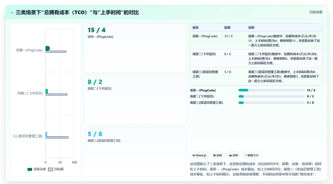
Task: Click the 场景二(飞书项目) label under 8 / 2 card
Action: point(99,89)
